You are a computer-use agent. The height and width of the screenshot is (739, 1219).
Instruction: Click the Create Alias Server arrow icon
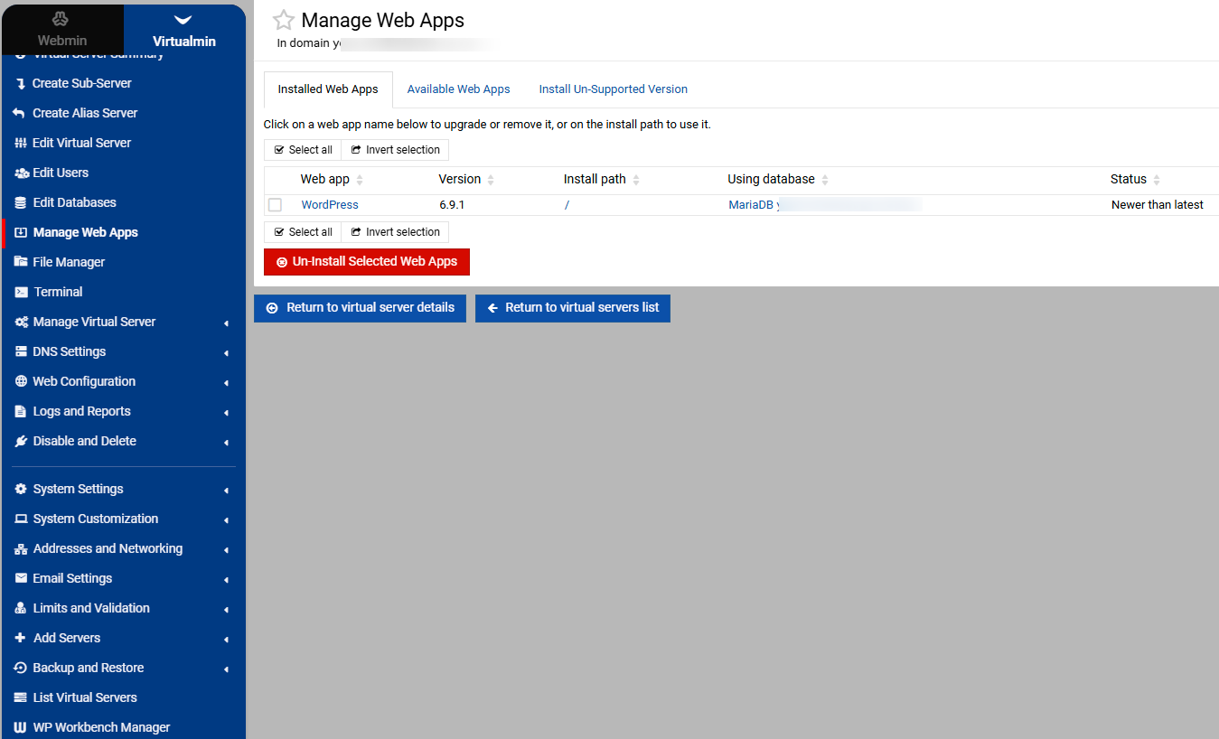19,113
